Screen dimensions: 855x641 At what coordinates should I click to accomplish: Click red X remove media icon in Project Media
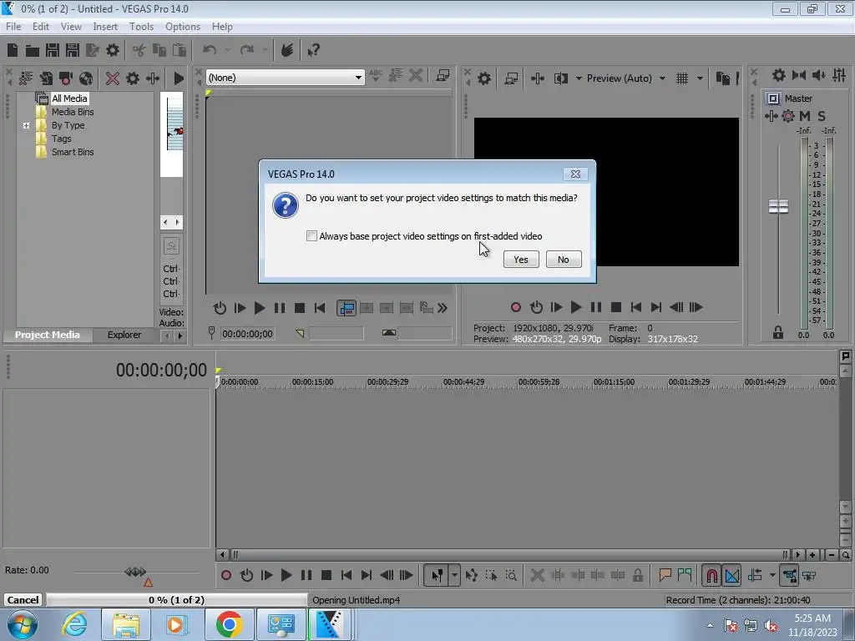click(x=113, y=78)
